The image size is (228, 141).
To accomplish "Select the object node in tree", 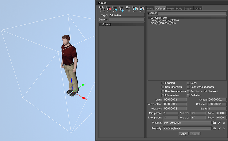I will (108, 24).
